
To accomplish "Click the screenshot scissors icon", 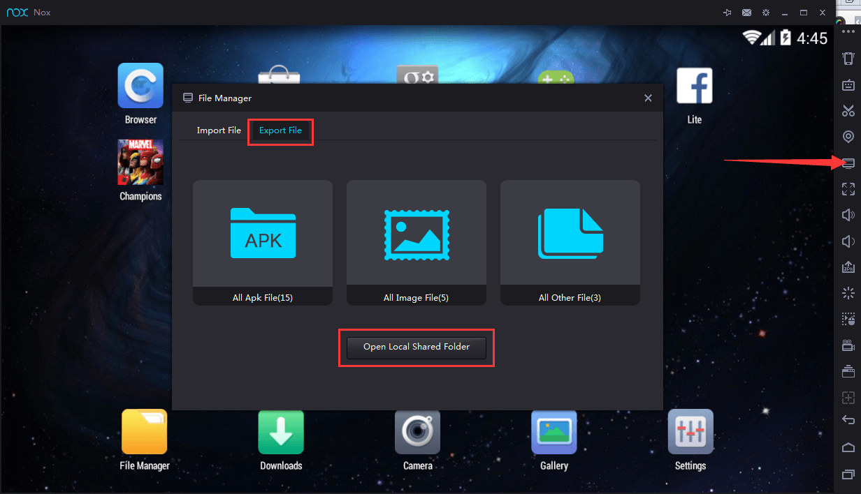I will click(x=848, y=110).
